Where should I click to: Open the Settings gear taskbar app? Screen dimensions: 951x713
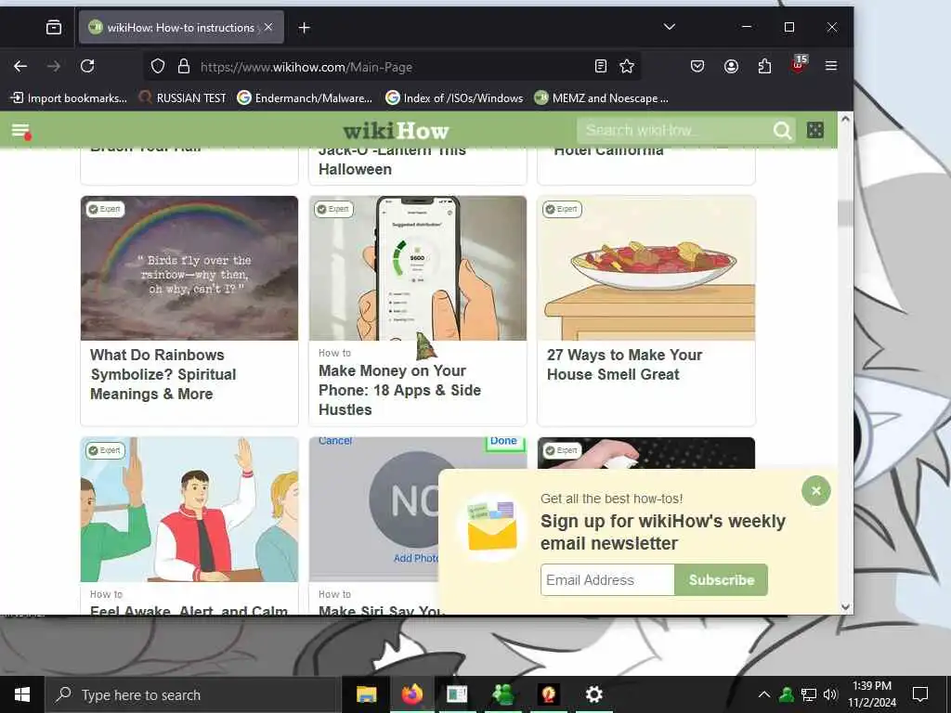pos(593,694)
